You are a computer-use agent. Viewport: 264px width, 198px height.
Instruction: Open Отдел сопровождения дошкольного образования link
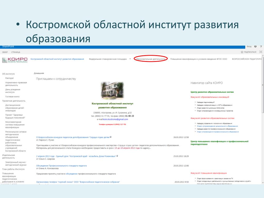pos(217,126)
